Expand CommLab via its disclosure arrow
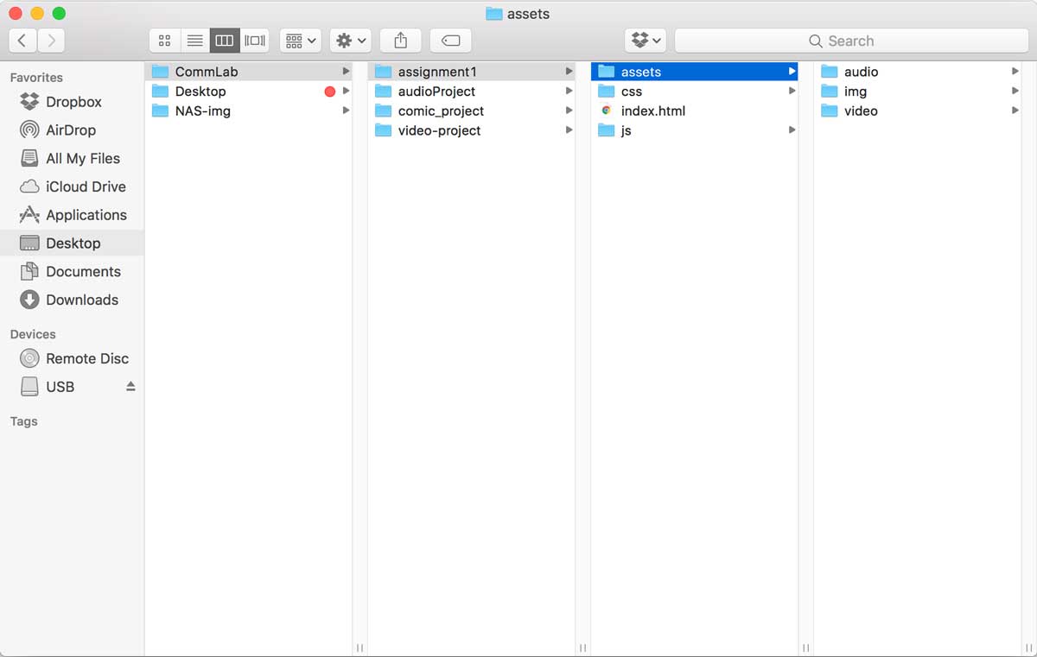This screenshot has height=657, width=1037. [346, 72]
